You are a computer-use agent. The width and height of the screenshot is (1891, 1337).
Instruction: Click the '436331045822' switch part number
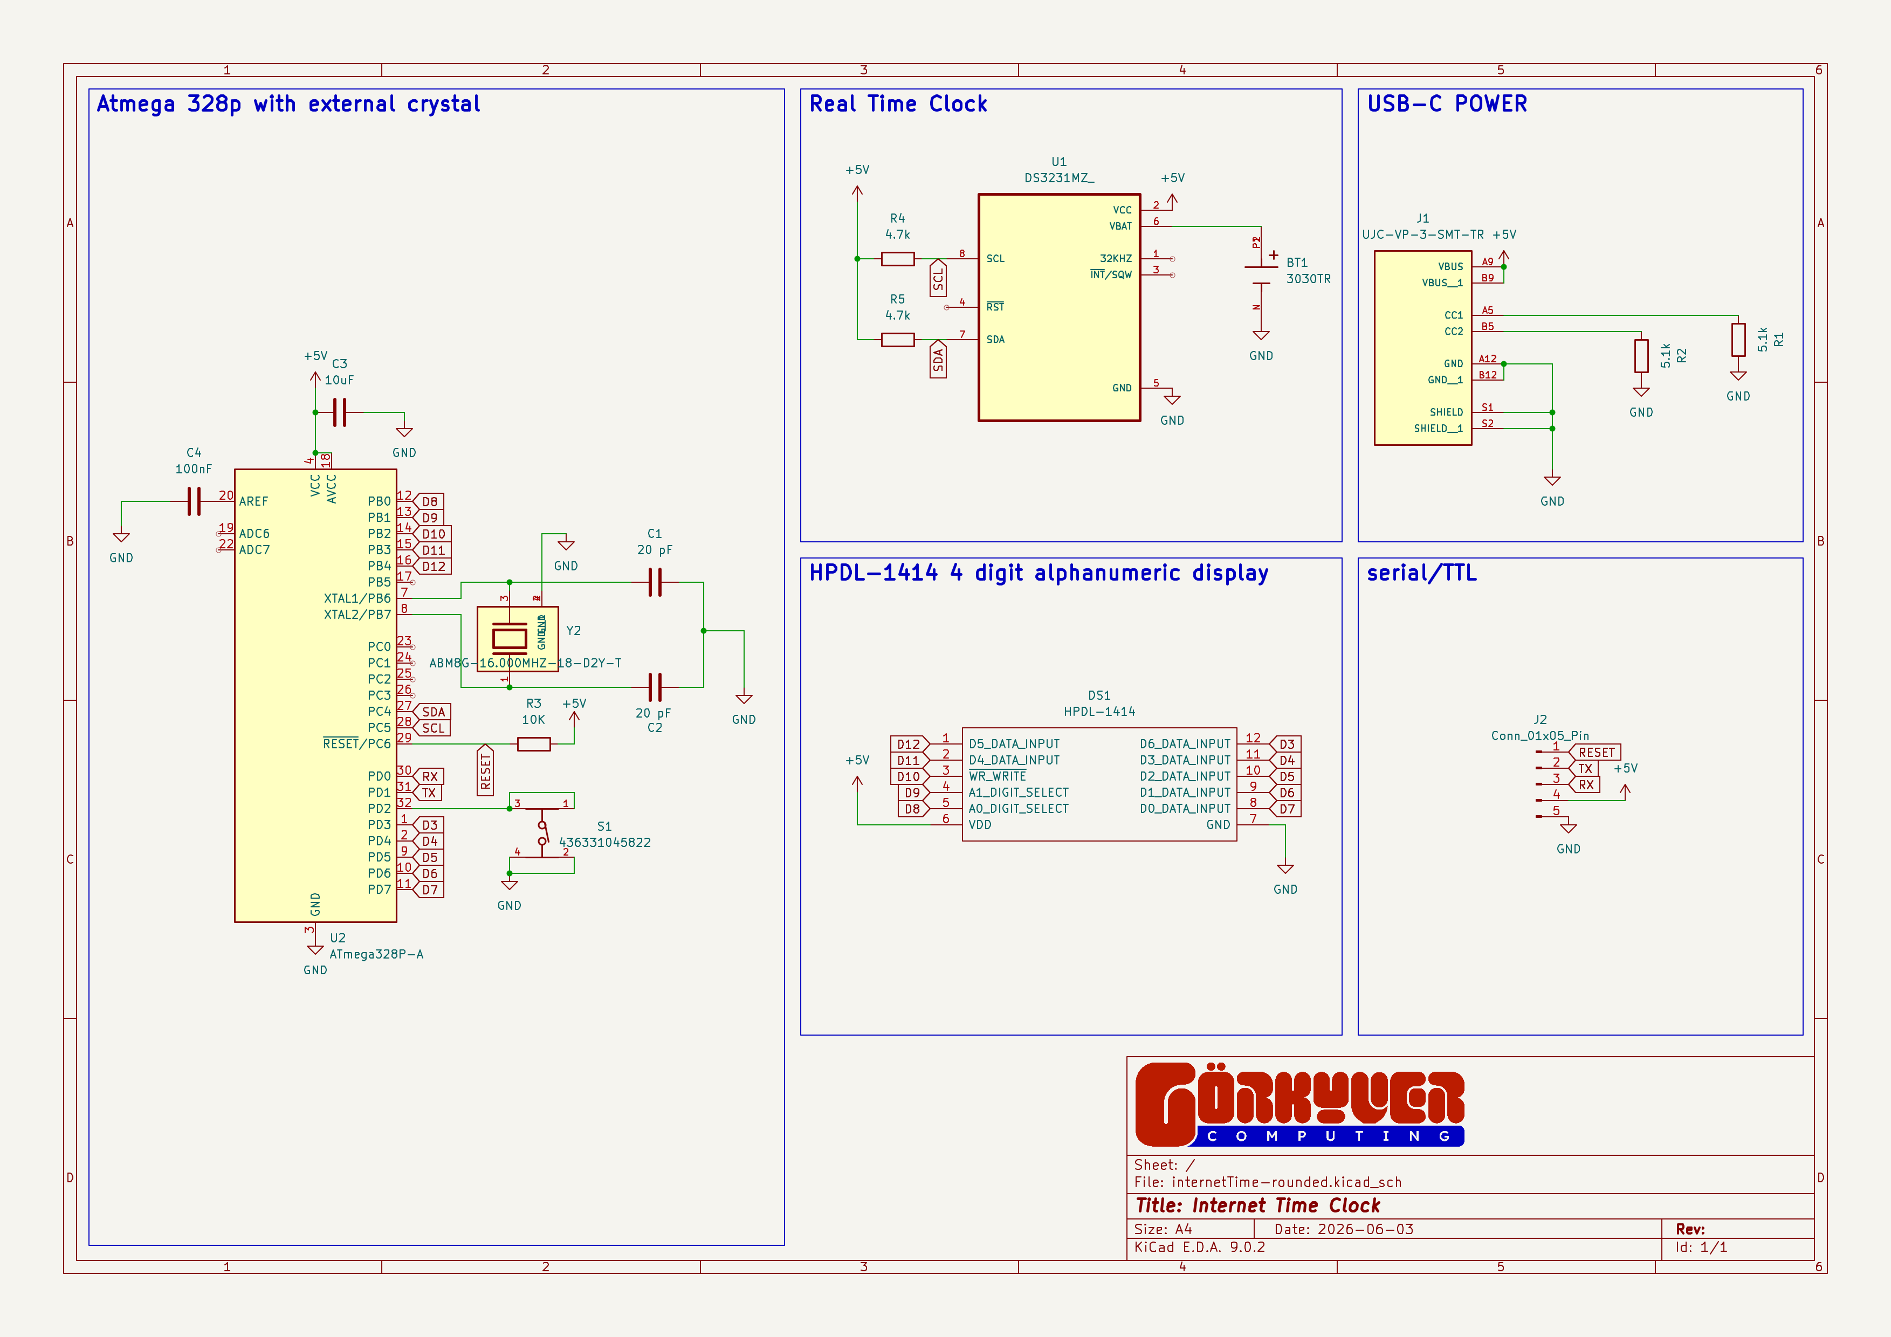point(604,843)
